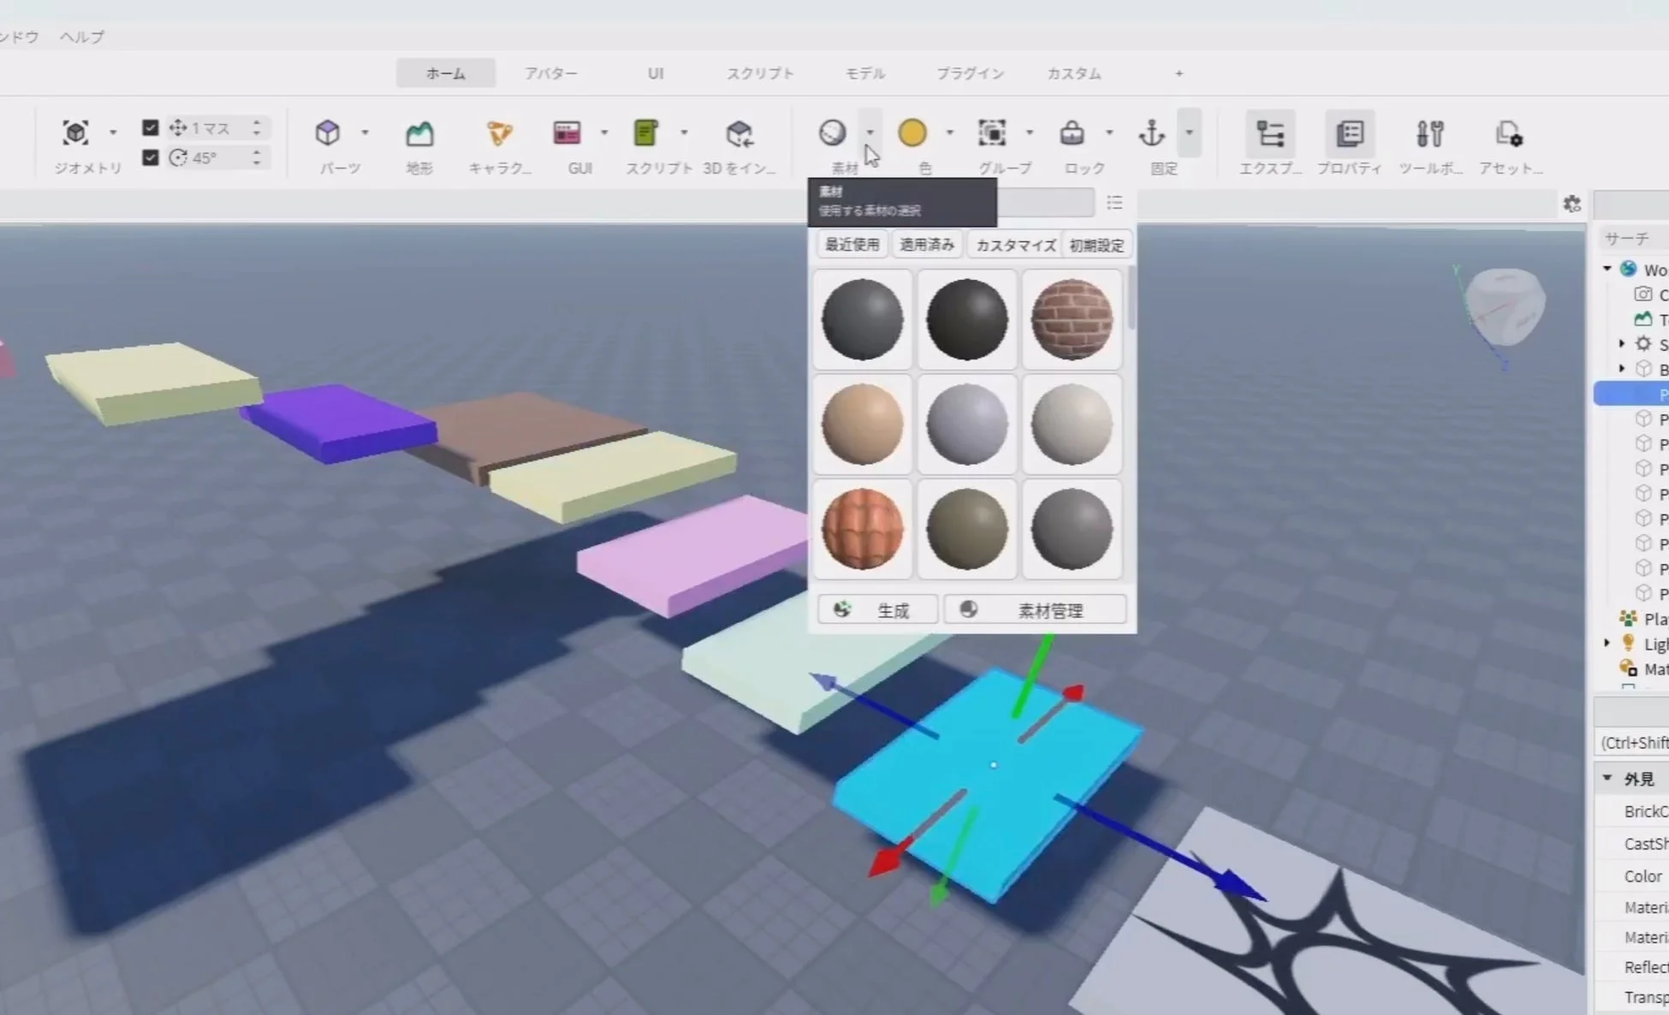This screenshot has width=1669, height=1015.
Task: Insert a new スクリプト (Script)
Action: (x=646, y=133)
